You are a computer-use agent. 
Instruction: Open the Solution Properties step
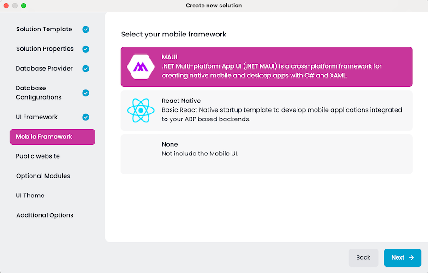[45, 49]
